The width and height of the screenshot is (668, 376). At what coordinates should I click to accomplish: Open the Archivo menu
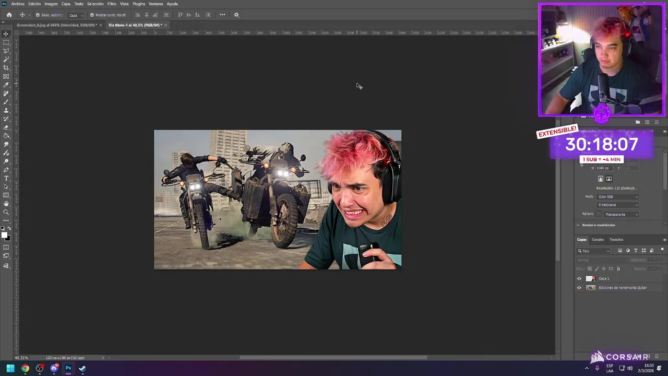point(18,4)
